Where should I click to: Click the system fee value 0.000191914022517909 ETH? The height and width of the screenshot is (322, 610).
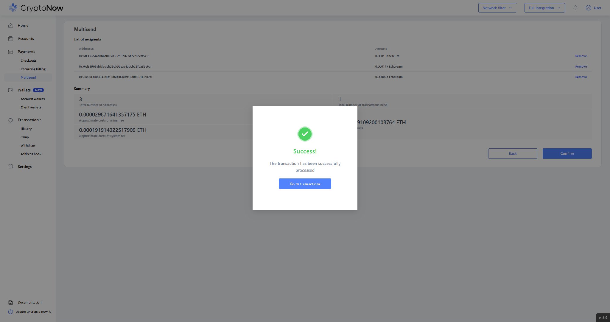(x=113, y=130)
